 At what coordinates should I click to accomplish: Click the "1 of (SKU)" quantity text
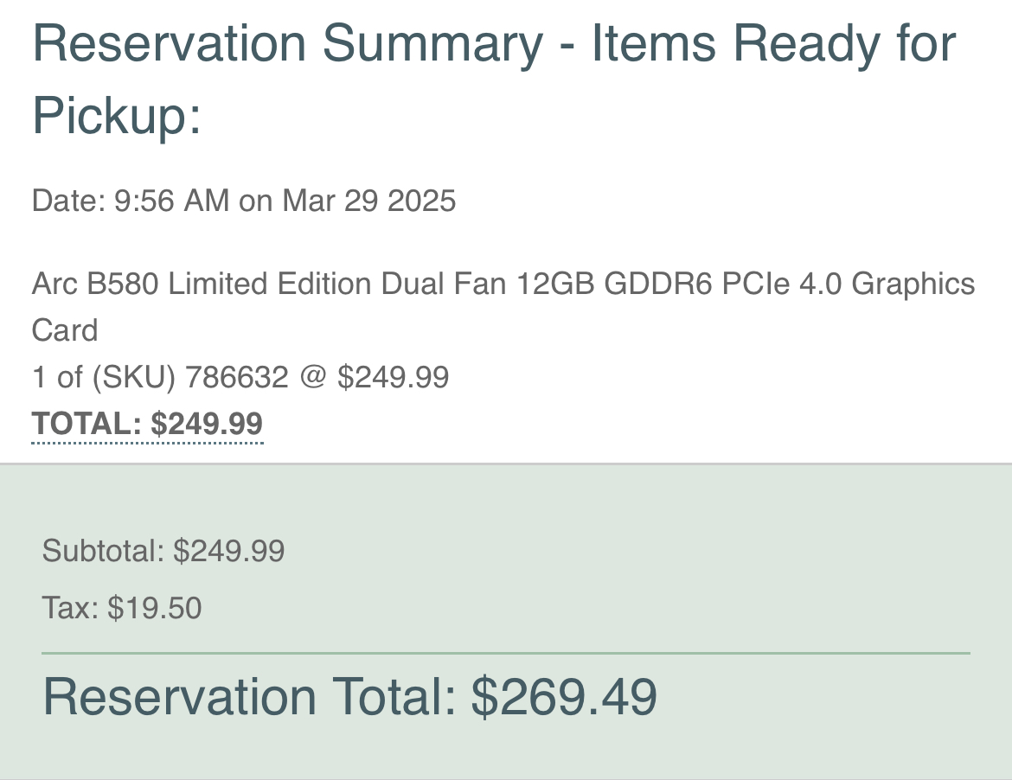(x=105, y=377)
